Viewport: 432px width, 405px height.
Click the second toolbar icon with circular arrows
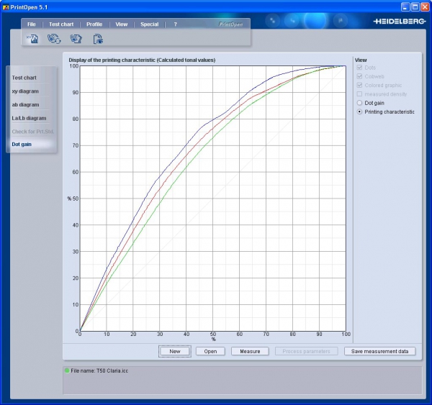54,39
